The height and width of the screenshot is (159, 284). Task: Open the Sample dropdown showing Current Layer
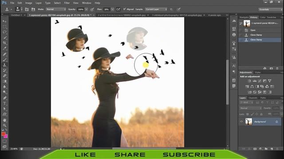point(156,9)
